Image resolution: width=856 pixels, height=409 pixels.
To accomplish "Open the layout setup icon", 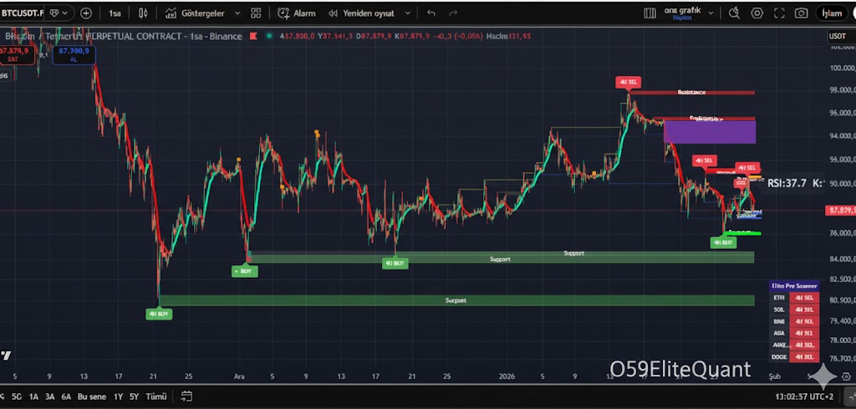I will tap(650, 13).
